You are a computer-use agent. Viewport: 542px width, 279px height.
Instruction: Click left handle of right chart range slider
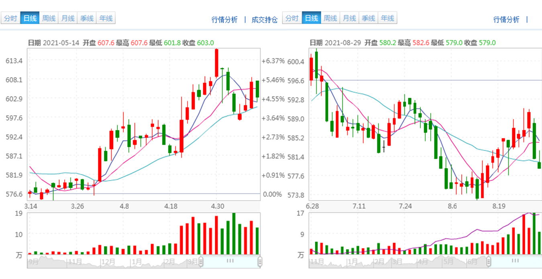pos(489,261)
